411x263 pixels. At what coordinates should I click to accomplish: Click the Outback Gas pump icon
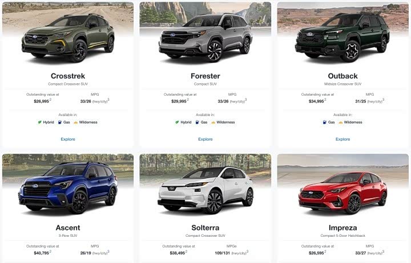point(324,122)
